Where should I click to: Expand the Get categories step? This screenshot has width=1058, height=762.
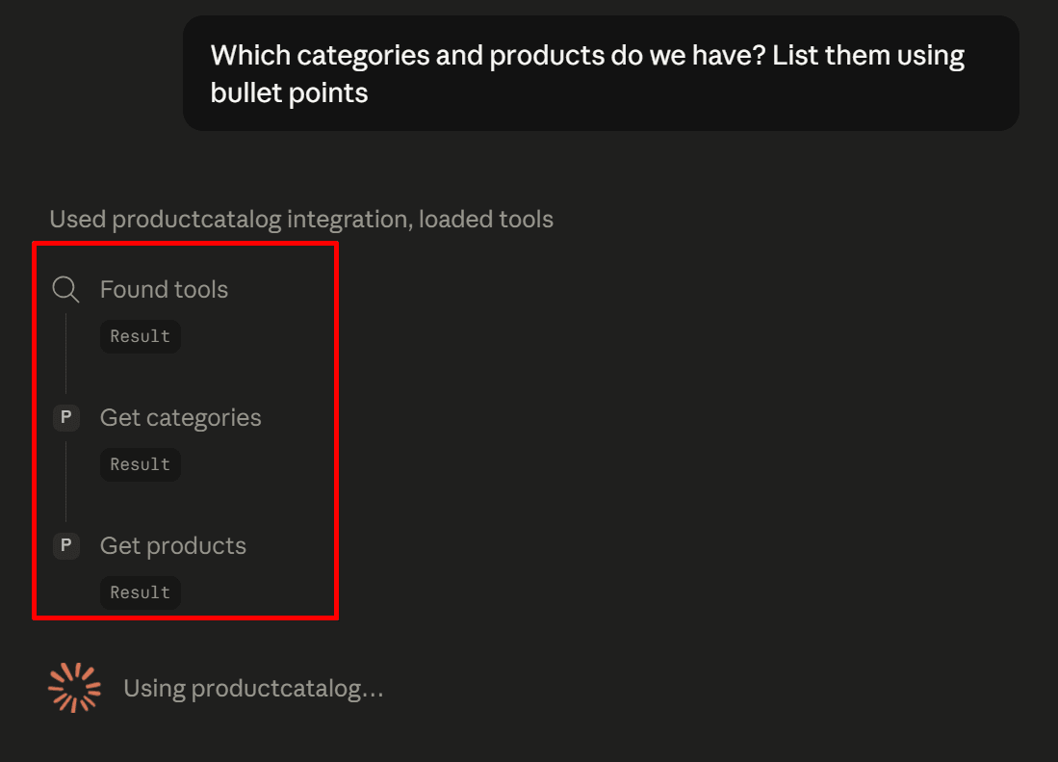pyautogui.click(x=181, y=418)
